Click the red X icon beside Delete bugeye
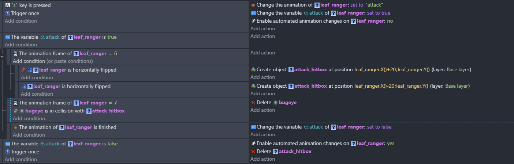This screenshot has height=164, width=514. 253,103
